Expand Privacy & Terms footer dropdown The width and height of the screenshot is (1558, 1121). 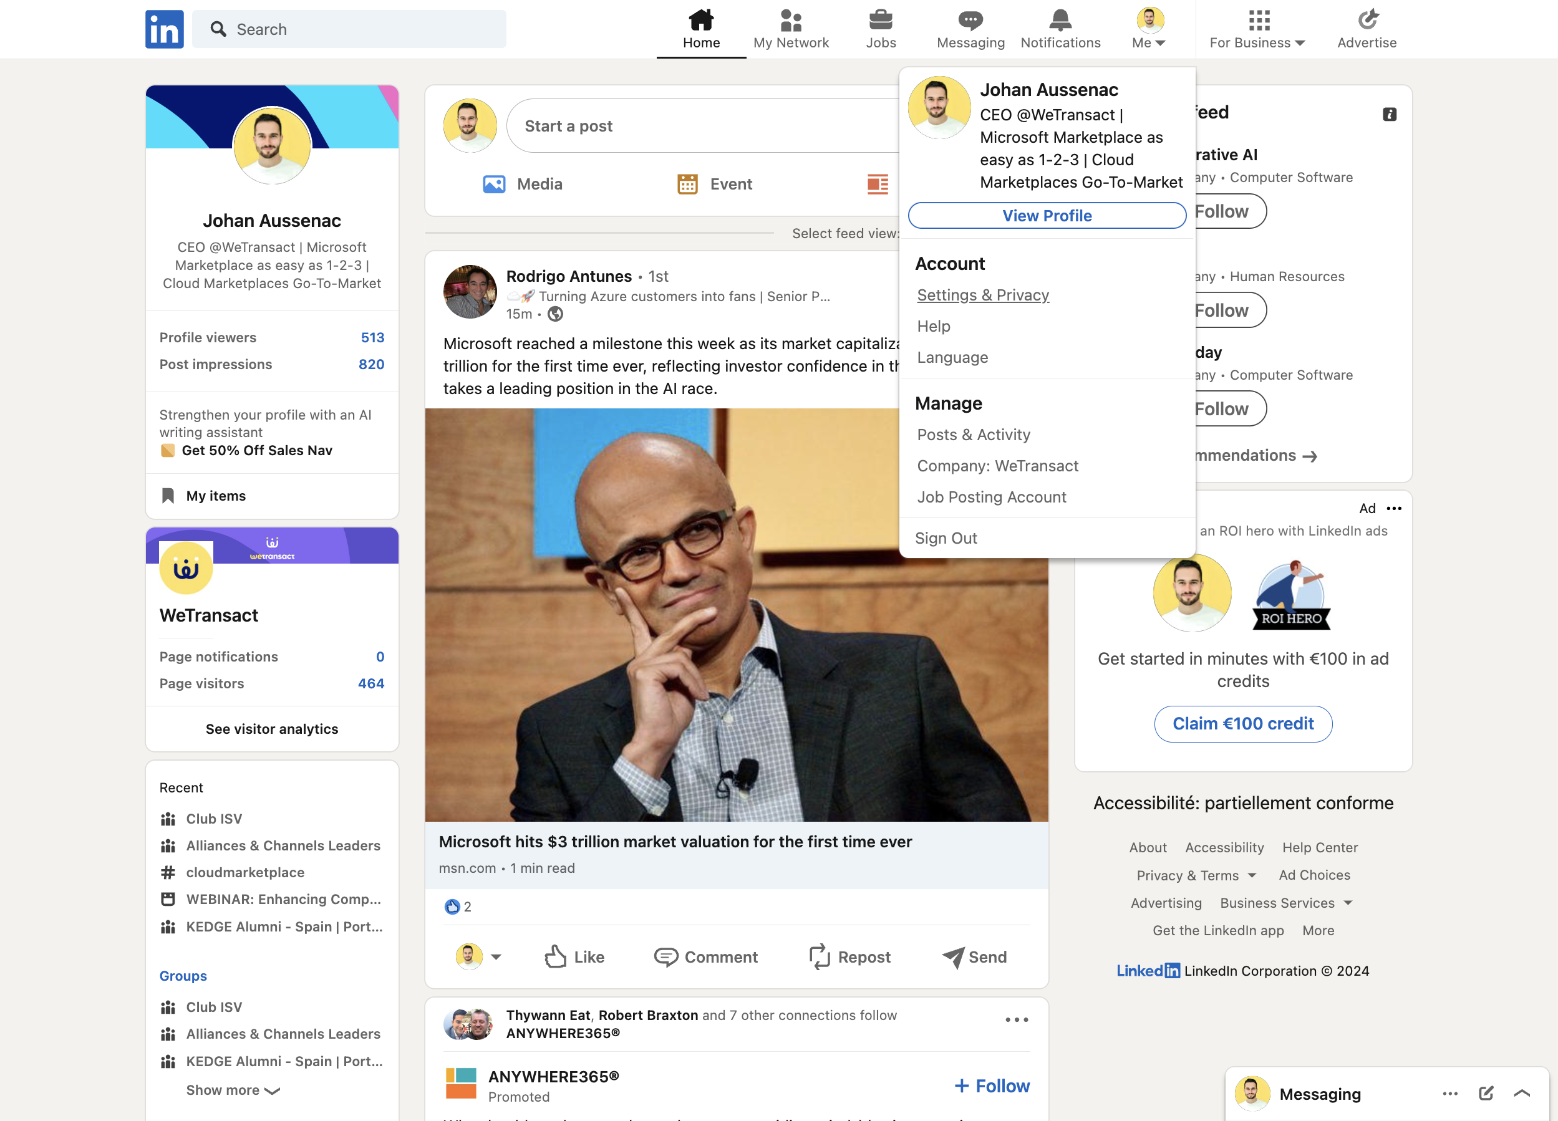click(x=1196, y=875)
